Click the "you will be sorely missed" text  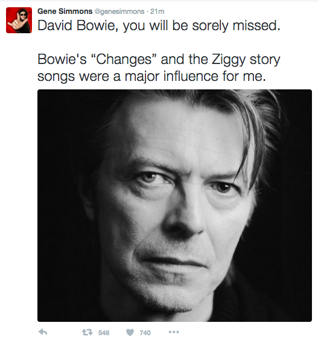tap(202, 26)
